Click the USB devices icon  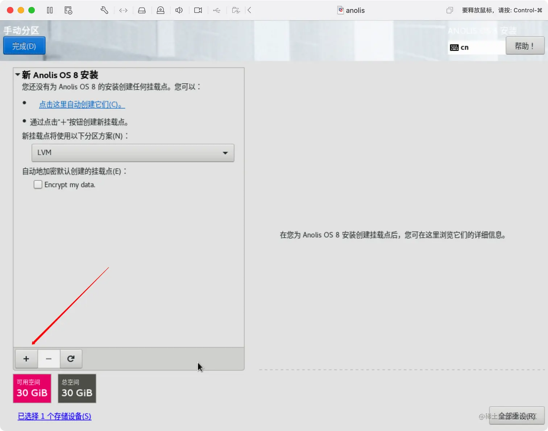tap(217, 11)
